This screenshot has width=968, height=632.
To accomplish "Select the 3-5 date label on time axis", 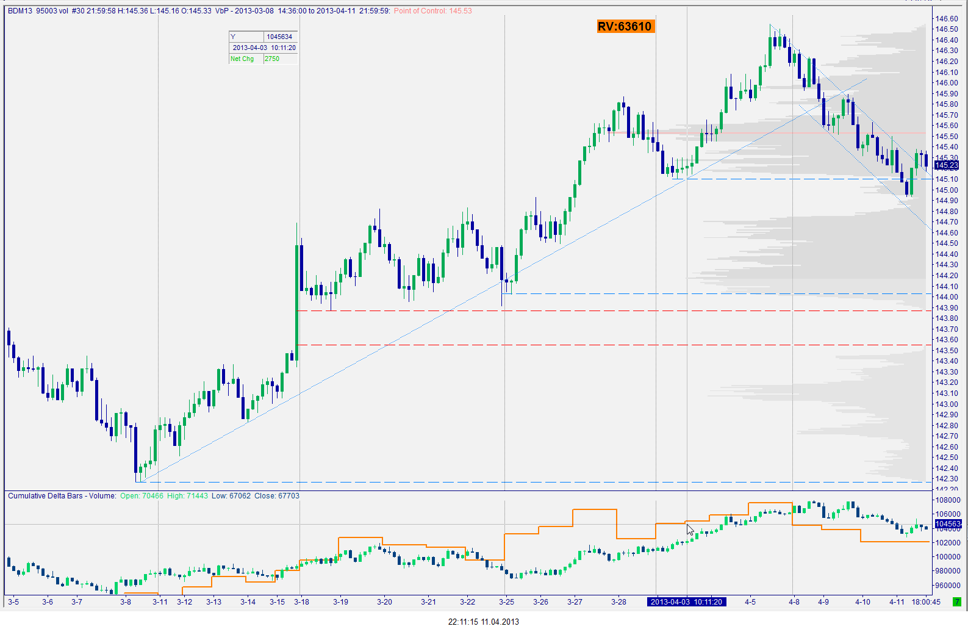I will click(13, 602).
